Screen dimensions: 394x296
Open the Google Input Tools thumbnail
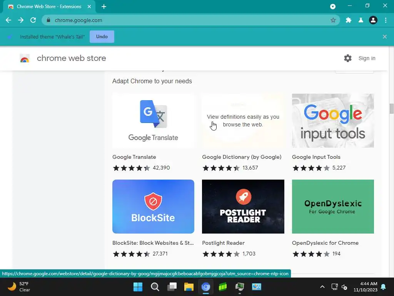click(333, 121)
